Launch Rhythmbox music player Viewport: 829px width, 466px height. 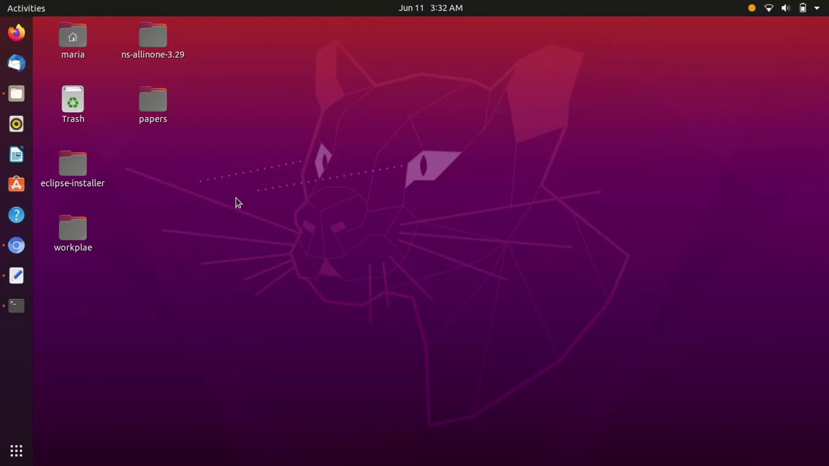tap(16, 124)
